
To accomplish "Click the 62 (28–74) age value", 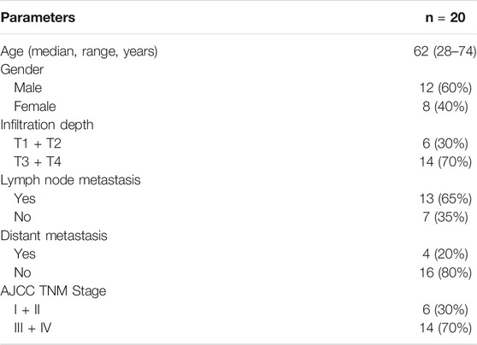I will 445,51.
